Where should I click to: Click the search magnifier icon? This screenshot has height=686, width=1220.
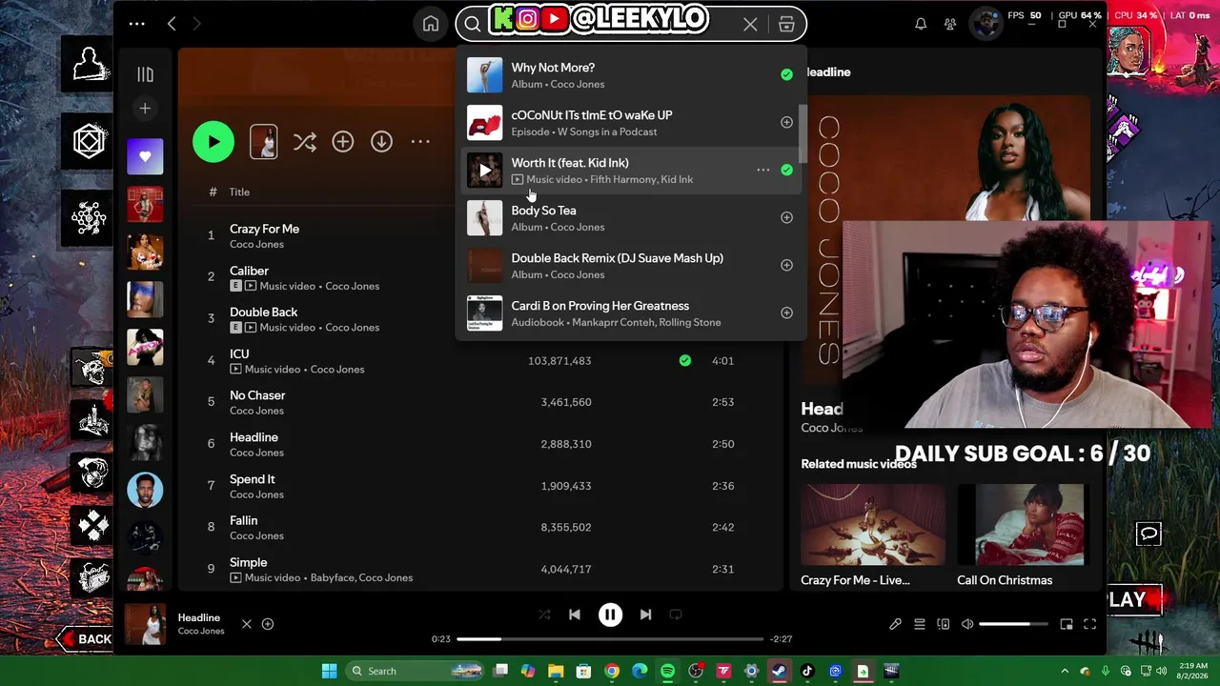pyautogui.click(x=473, y=25)
